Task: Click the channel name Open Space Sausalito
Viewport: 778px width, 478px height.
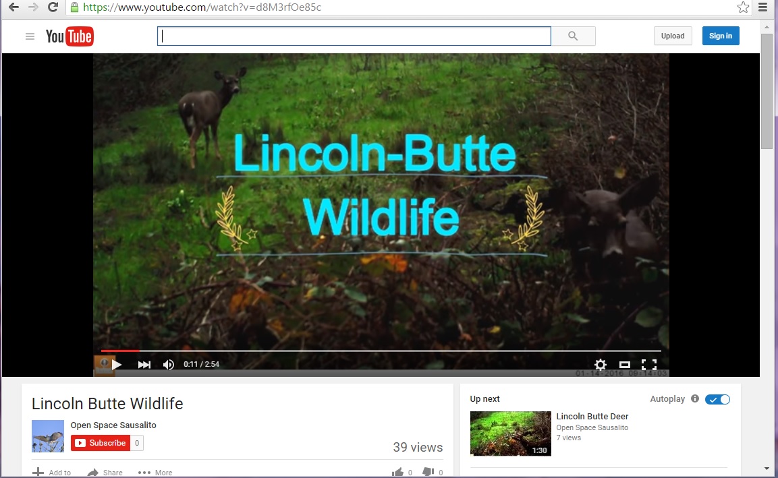Action: [113, 425]
